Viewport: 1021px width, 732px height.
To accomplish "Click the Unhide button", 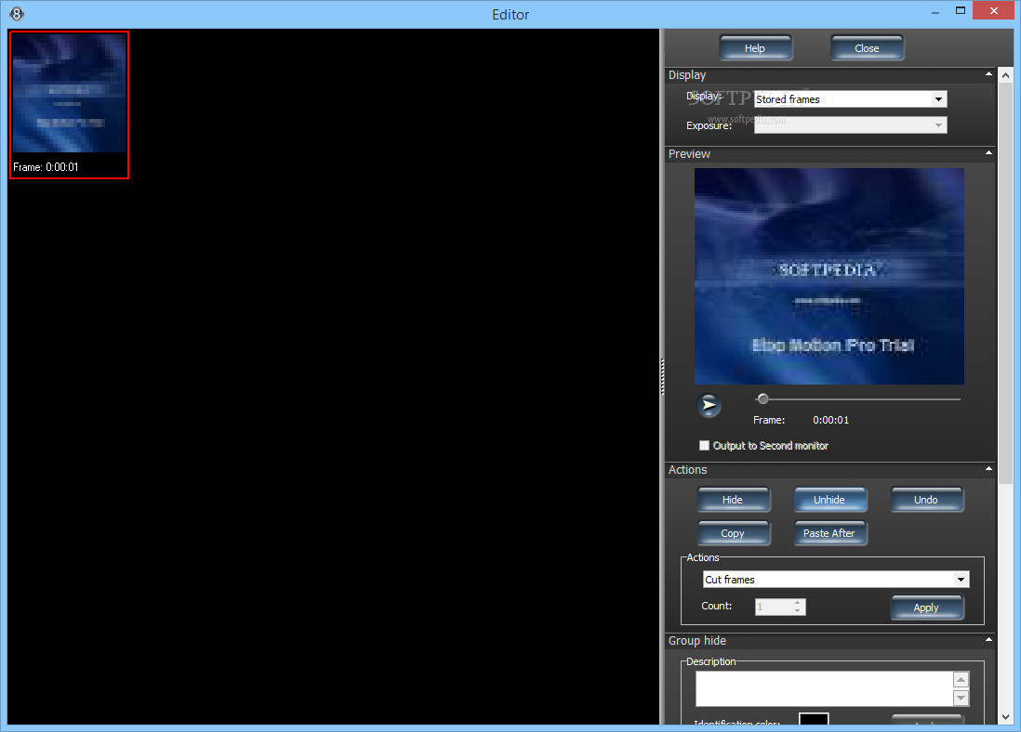I will tap(829, 500).
